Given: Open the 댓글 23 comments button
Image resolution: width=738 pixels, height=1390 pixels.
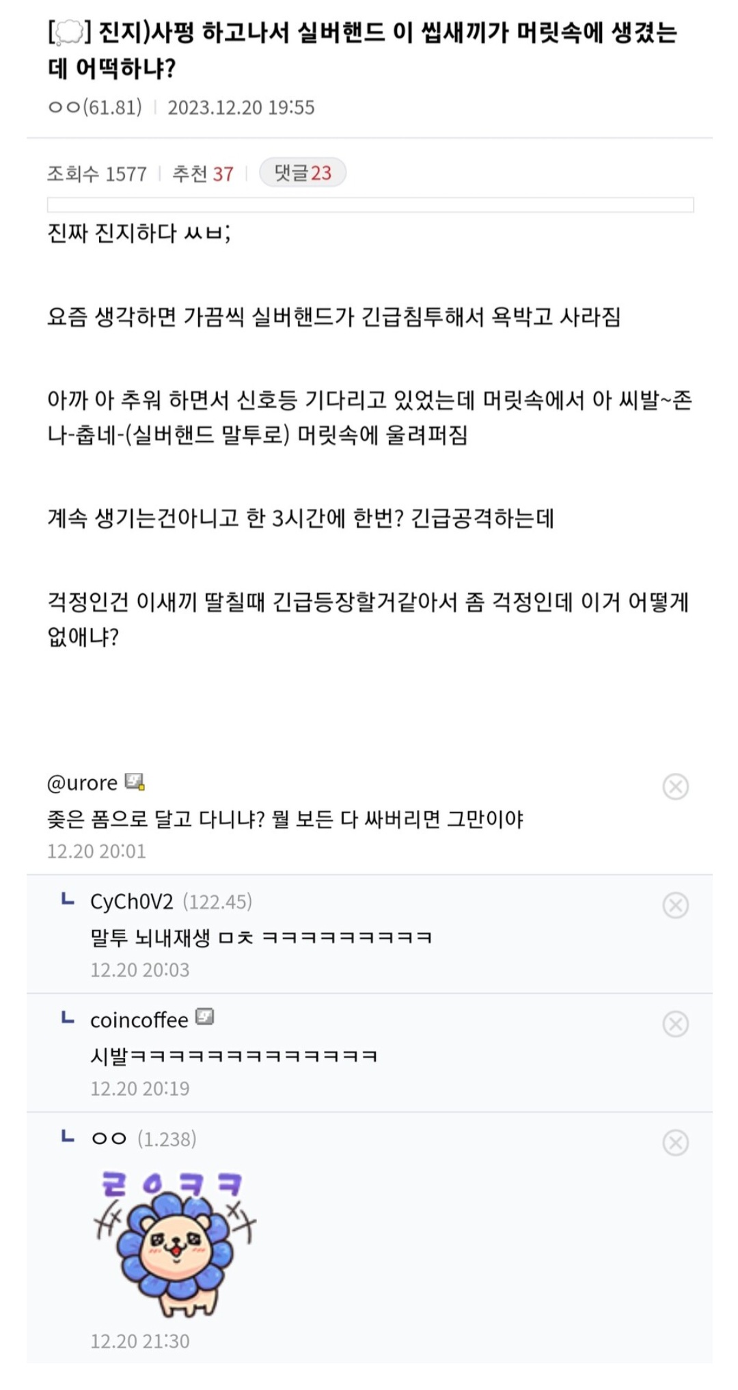Looking at the screenshot, I should 302,173.
